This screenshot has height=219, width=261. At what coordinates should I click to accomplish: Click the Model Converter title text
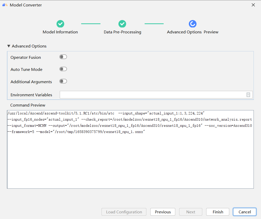coord(26,5)
